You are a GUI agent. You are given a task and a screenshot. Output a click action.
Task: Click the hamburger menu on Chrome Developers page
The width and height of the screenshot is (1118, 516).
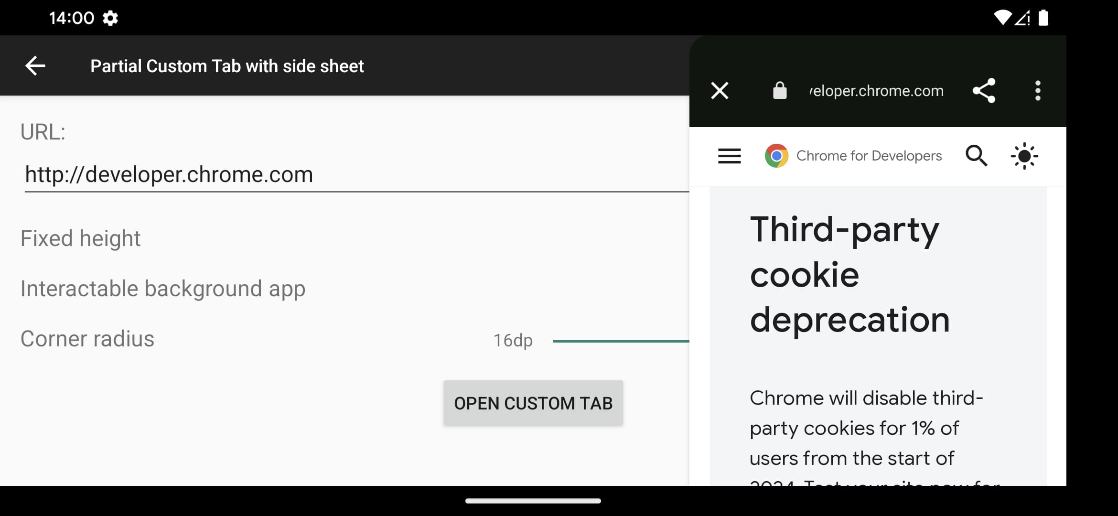[x=730, y=155]
